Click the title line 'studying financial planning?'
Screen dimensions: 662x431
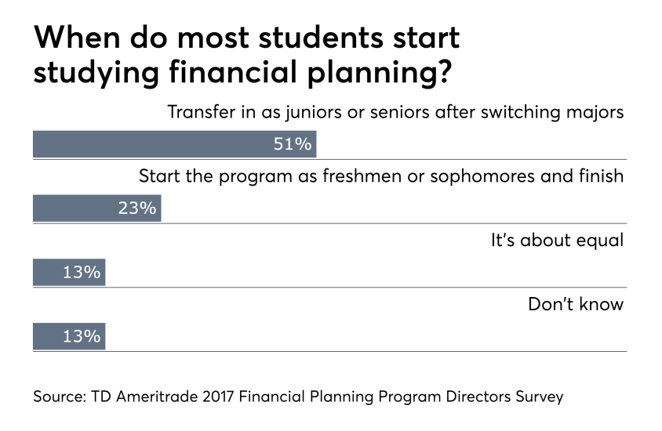(243, 73)
